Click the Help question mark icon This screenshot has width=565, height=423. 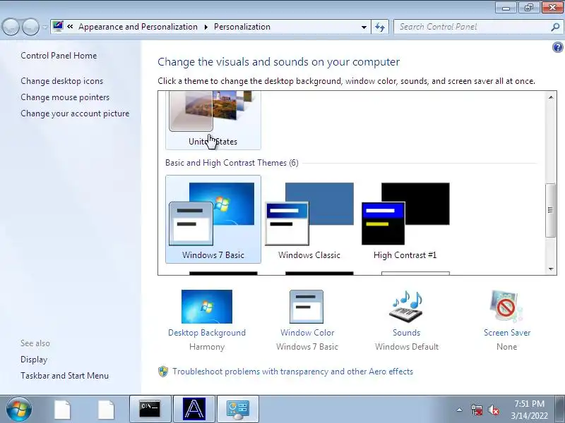coord(557,47)
